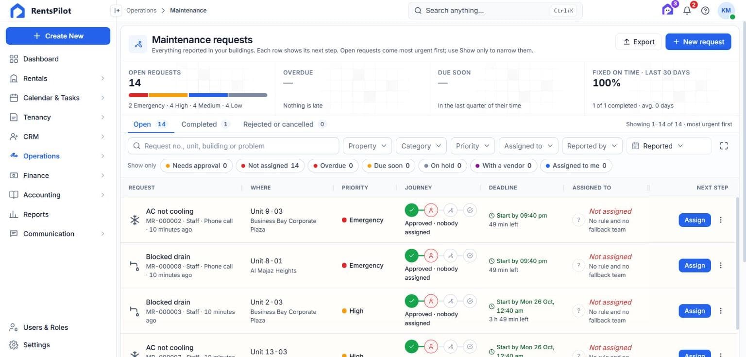Open the Priority filter dropdown
The height and width of the screenshot is (357, 746).
pos(473,146)
